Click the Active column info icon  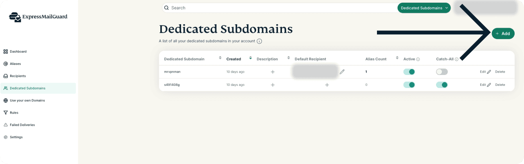[x=418, y=59]
